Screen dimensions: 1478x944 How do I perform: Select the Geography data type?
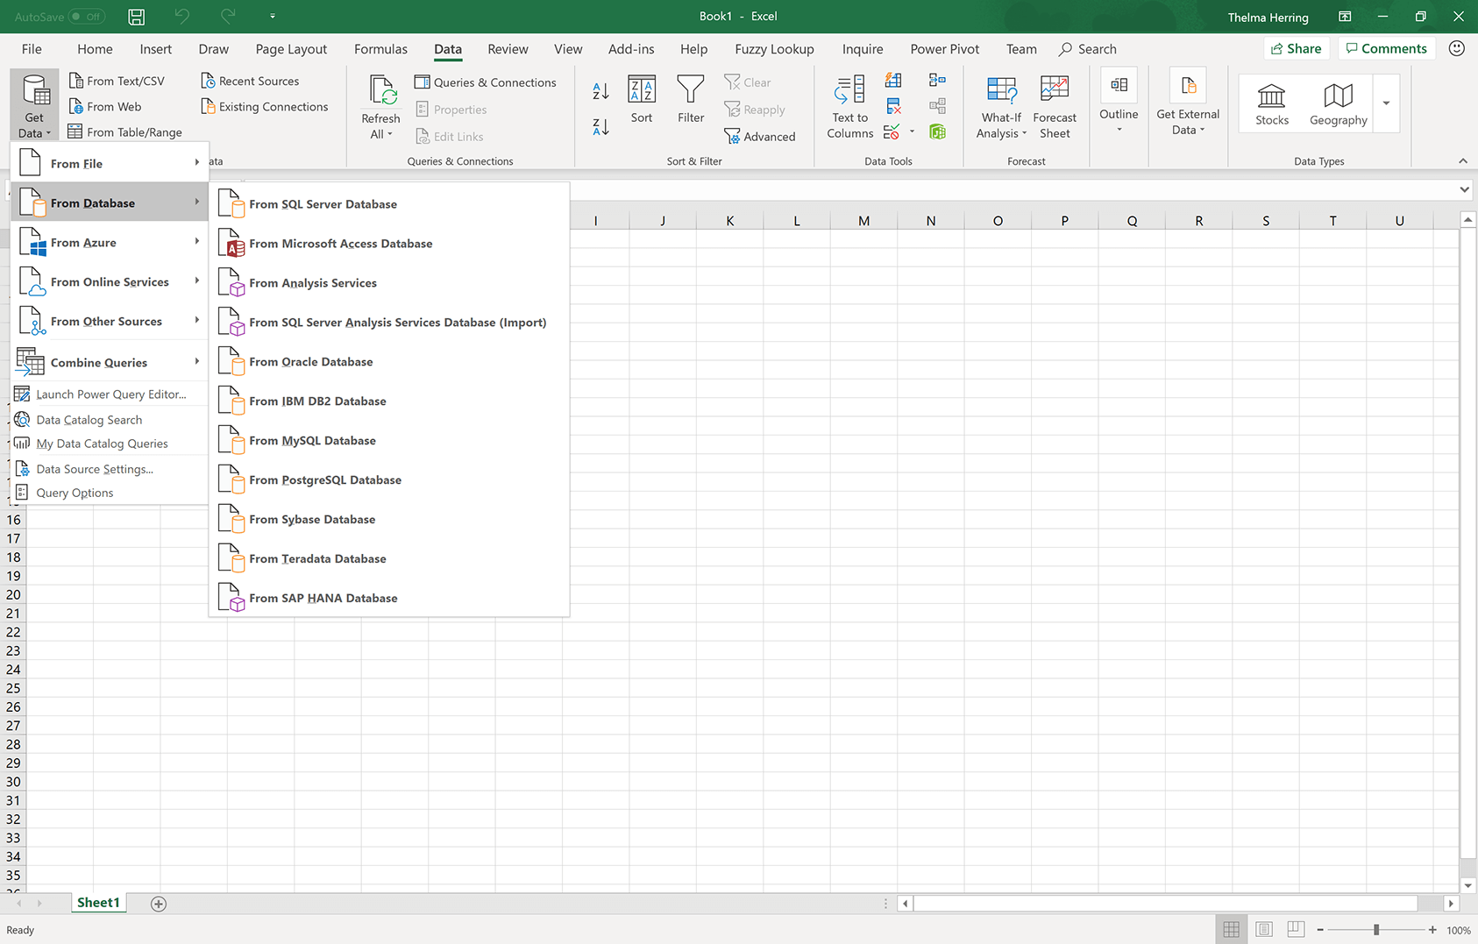coord(1338,103)
